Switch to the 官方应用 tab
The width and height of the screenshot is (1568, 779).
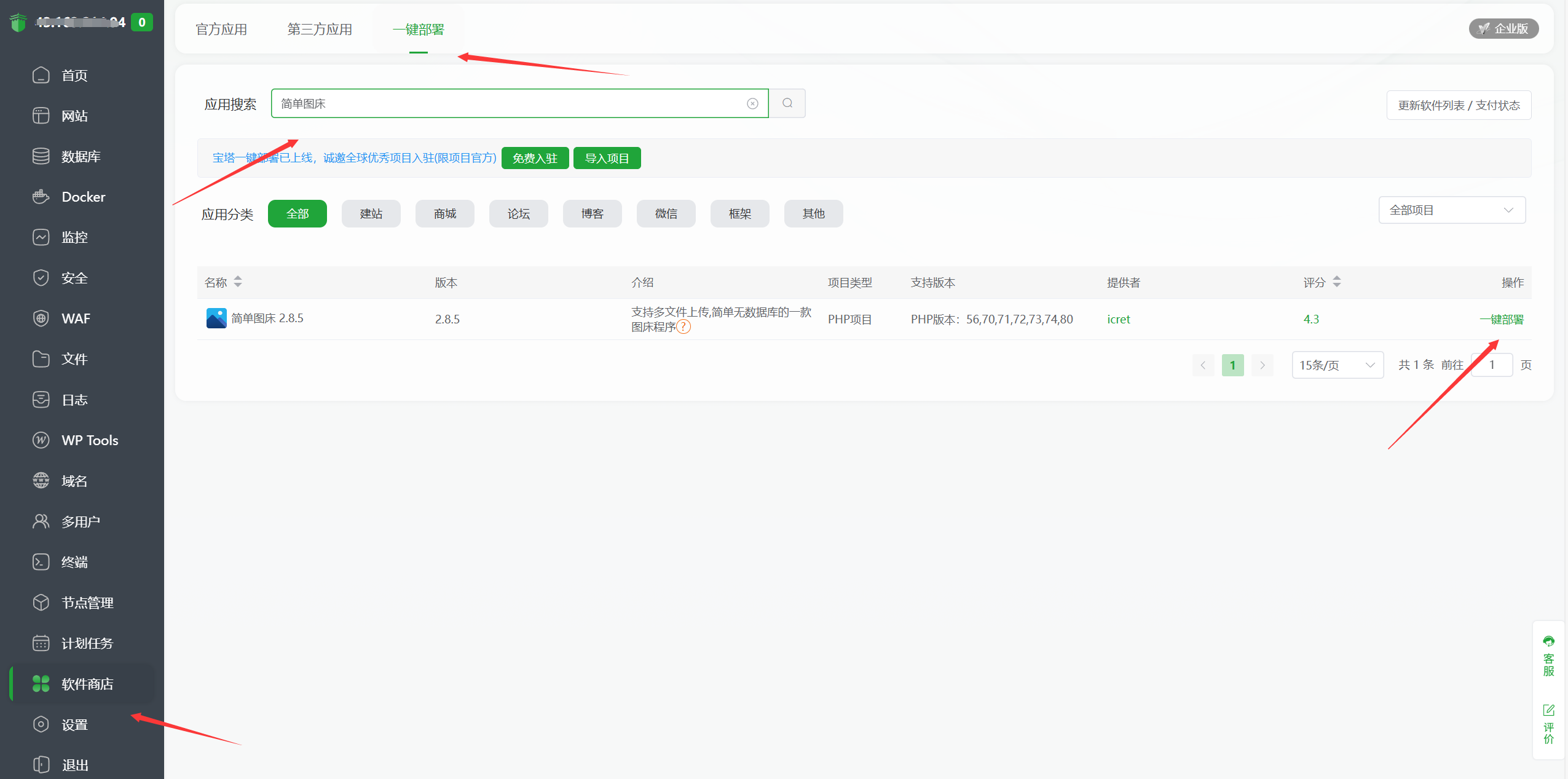221,29
